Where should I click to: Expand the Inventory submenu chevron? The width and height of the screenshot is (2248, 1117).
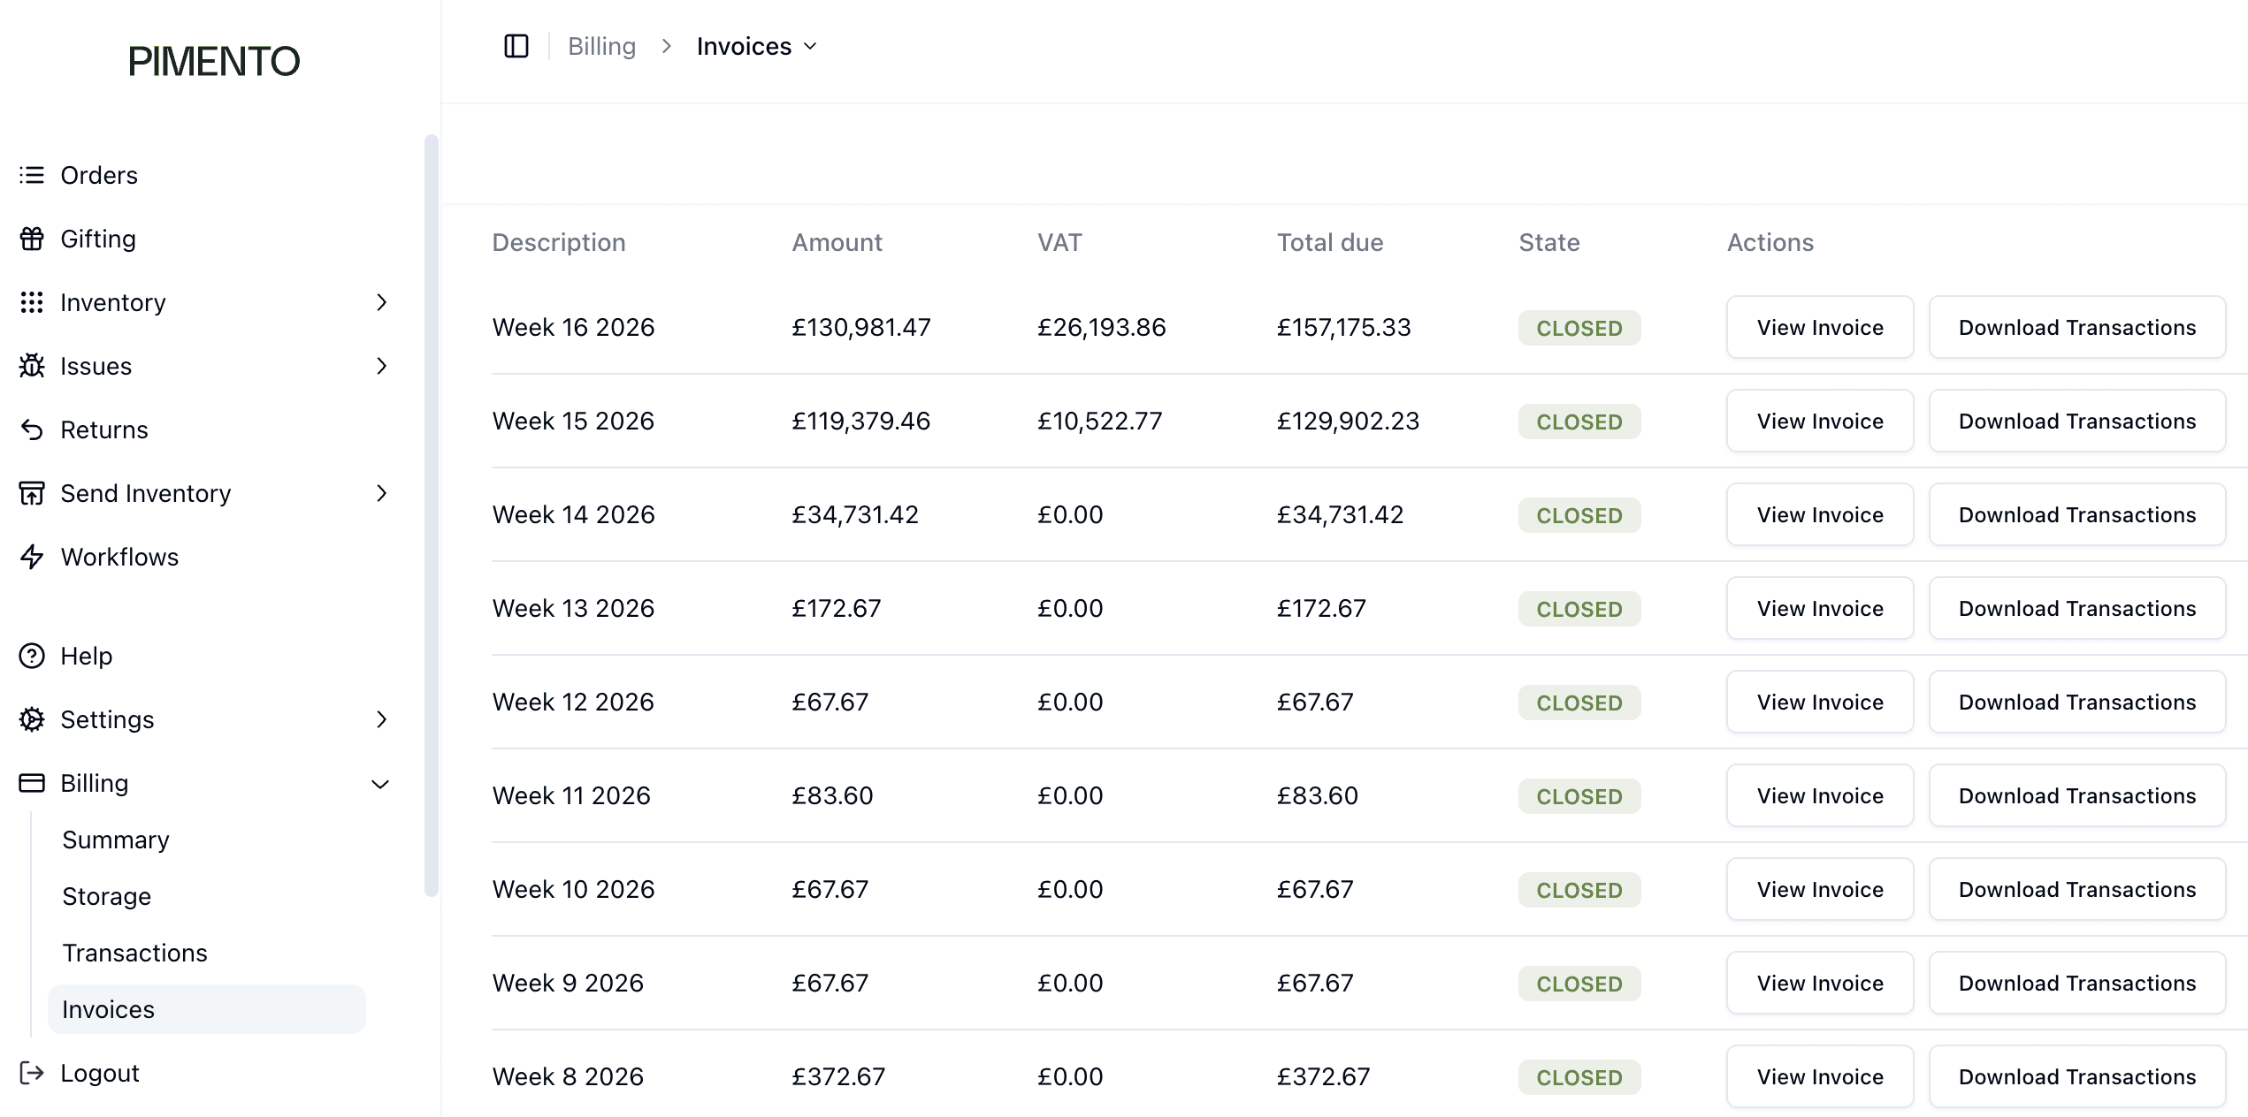(381, 302)
